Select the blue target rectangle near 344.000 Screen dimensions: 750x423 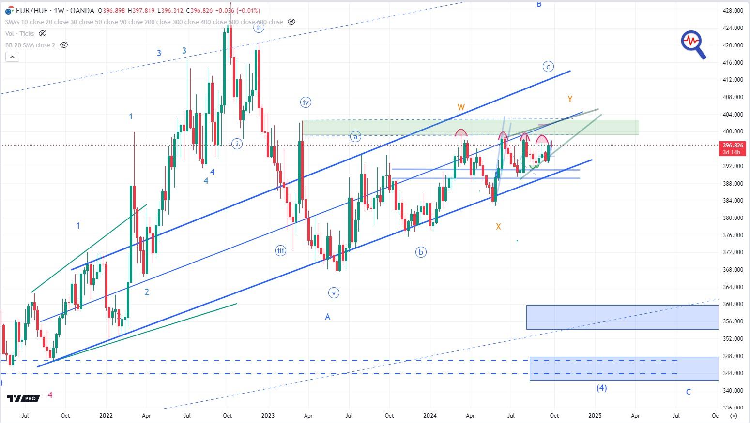[624, 369]
